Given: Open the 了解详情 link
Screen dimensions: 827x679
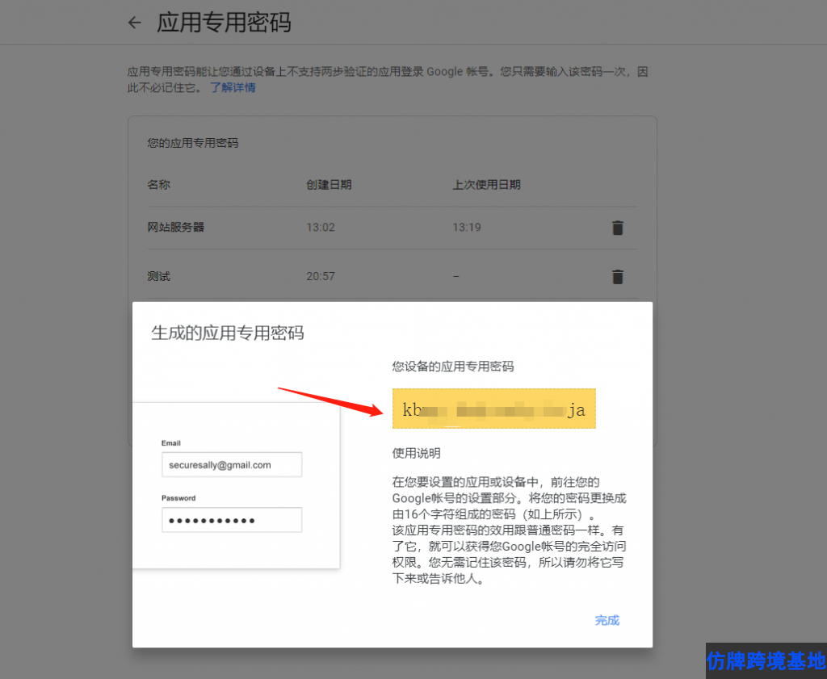Looking at the screenshot, I should pos(233,87).
